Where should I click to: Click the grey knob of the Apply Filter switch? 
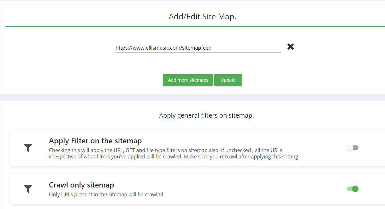click(350, 148)
